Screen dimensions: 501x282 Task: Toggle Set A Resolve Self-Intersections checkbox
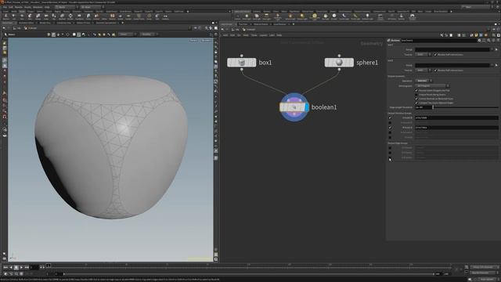(435, 55)
